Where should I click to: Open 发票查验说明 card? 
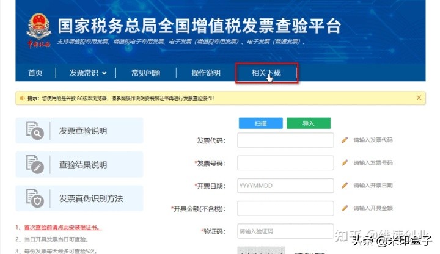click(79, 131)
